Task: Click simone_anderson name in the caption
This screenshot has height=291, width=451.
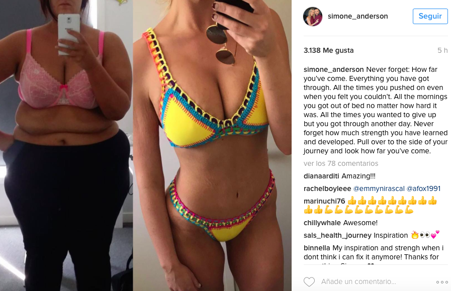Action: tap(334, 69)
